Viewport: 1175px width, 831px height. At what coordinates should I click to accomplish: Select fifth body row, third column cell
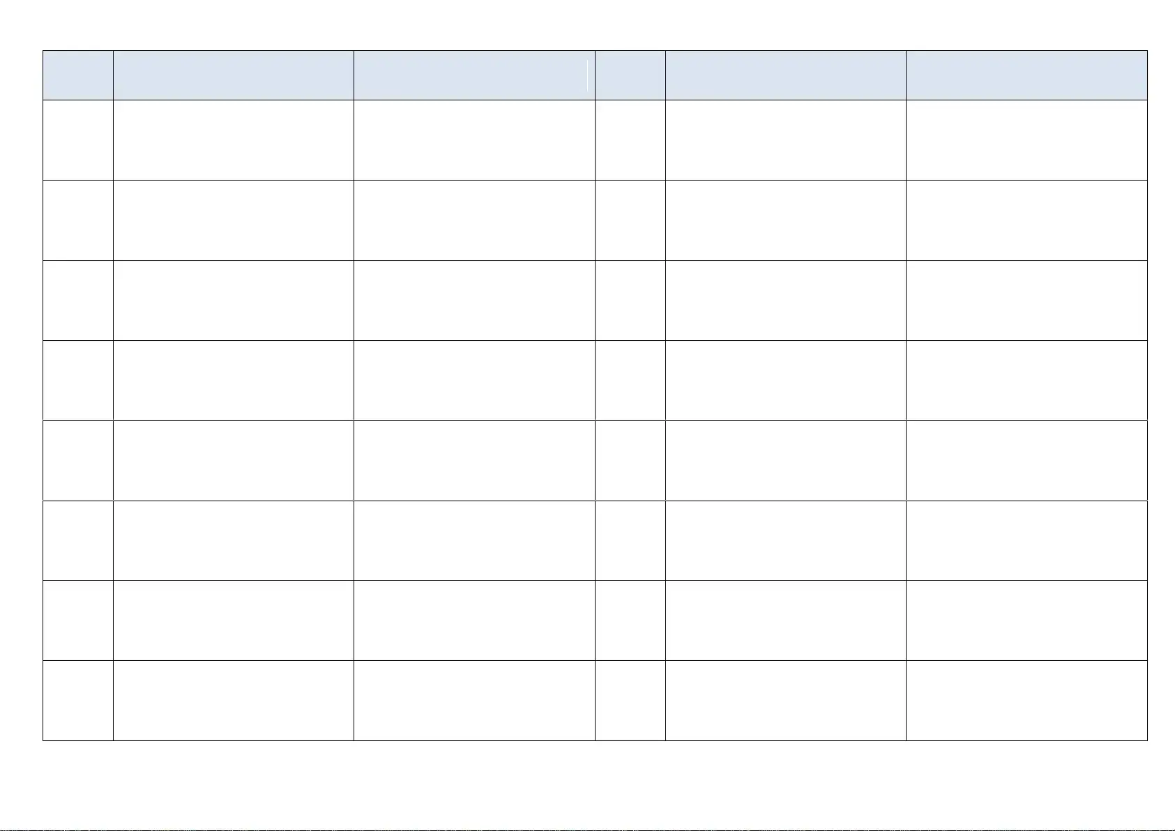click(x=474, y=460)
